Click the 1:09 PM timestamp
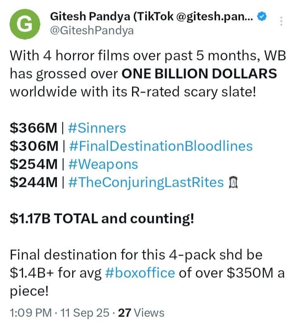 pos(26,313)
